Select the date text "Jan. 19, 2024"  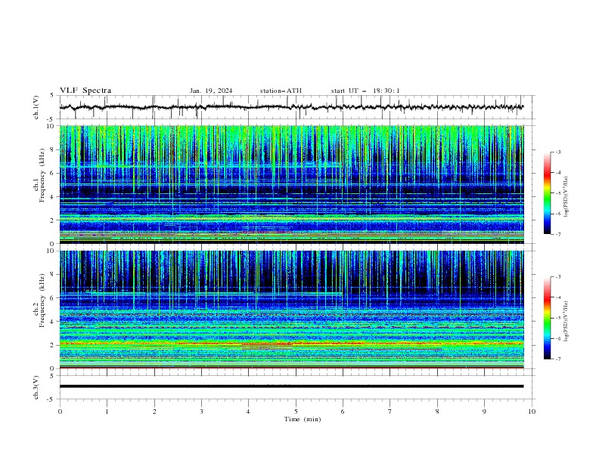tap(211, 91)
